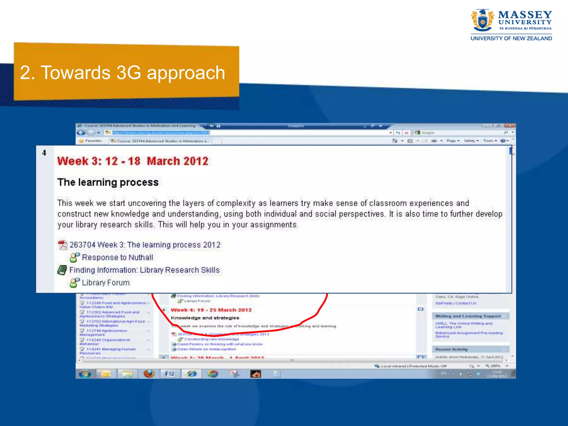This screenshot has height=426, width=568.
Task: Click the Windows Start orb
Action: pos(85,374)
